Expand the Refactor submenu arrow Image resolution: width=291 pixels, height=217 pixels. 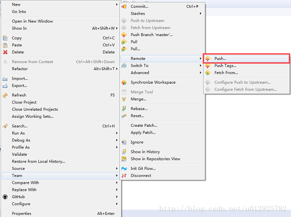click(x=117, y=69)
